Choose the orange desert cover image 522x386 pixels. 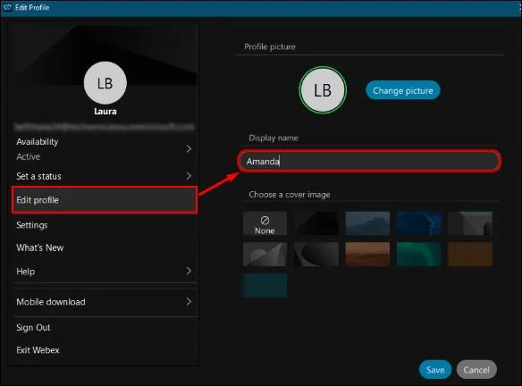367,255
